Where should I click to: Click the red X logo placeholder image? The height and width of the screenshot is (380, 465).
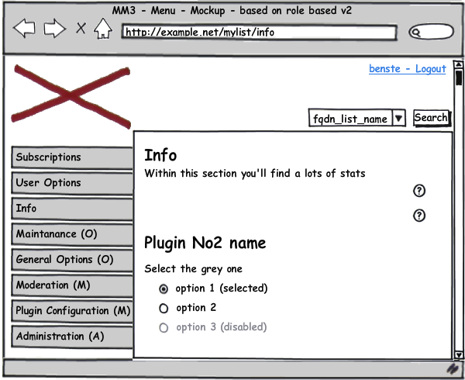click(x=71, y=95)
